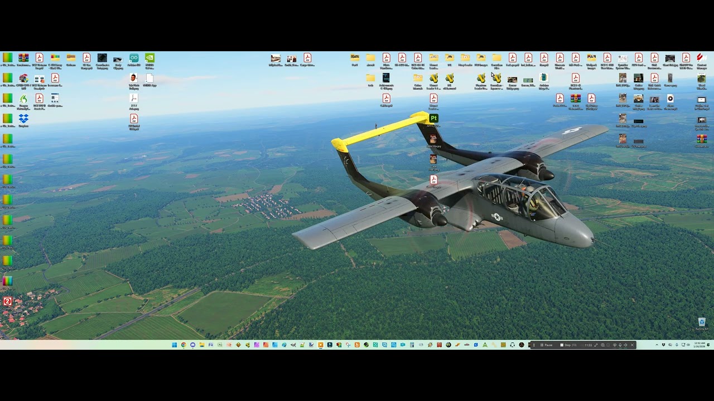Open Google Chrome from the taskbar
Screen dimensions: 714x401
pos(184,345)
